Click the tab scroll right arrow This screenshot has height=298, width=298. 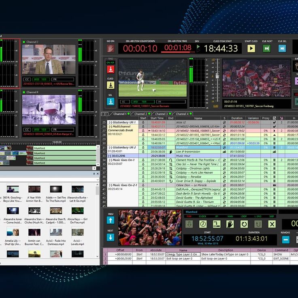(106, 114)
